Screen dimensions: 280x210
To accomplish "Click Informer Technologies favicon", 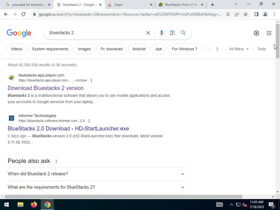I will coord(11,118).
